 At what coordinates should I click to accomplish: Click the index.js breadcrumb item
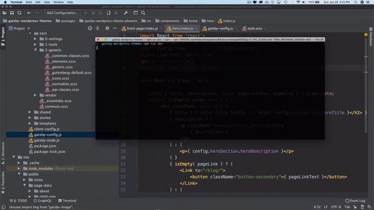click(227, 21)
